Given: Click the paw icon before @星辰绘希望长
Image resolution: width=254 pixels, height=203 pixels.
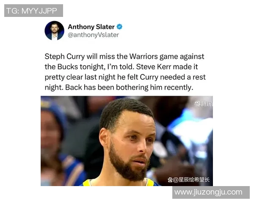Looking at the screenshot, I should coord(170,180).
